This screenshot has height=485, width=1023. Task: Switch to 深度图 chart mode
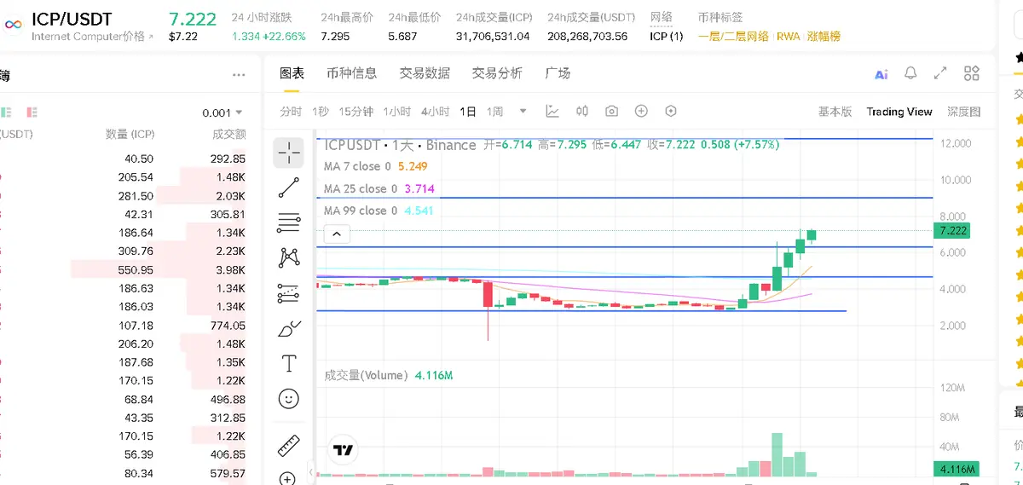click(x=963, y=112)
